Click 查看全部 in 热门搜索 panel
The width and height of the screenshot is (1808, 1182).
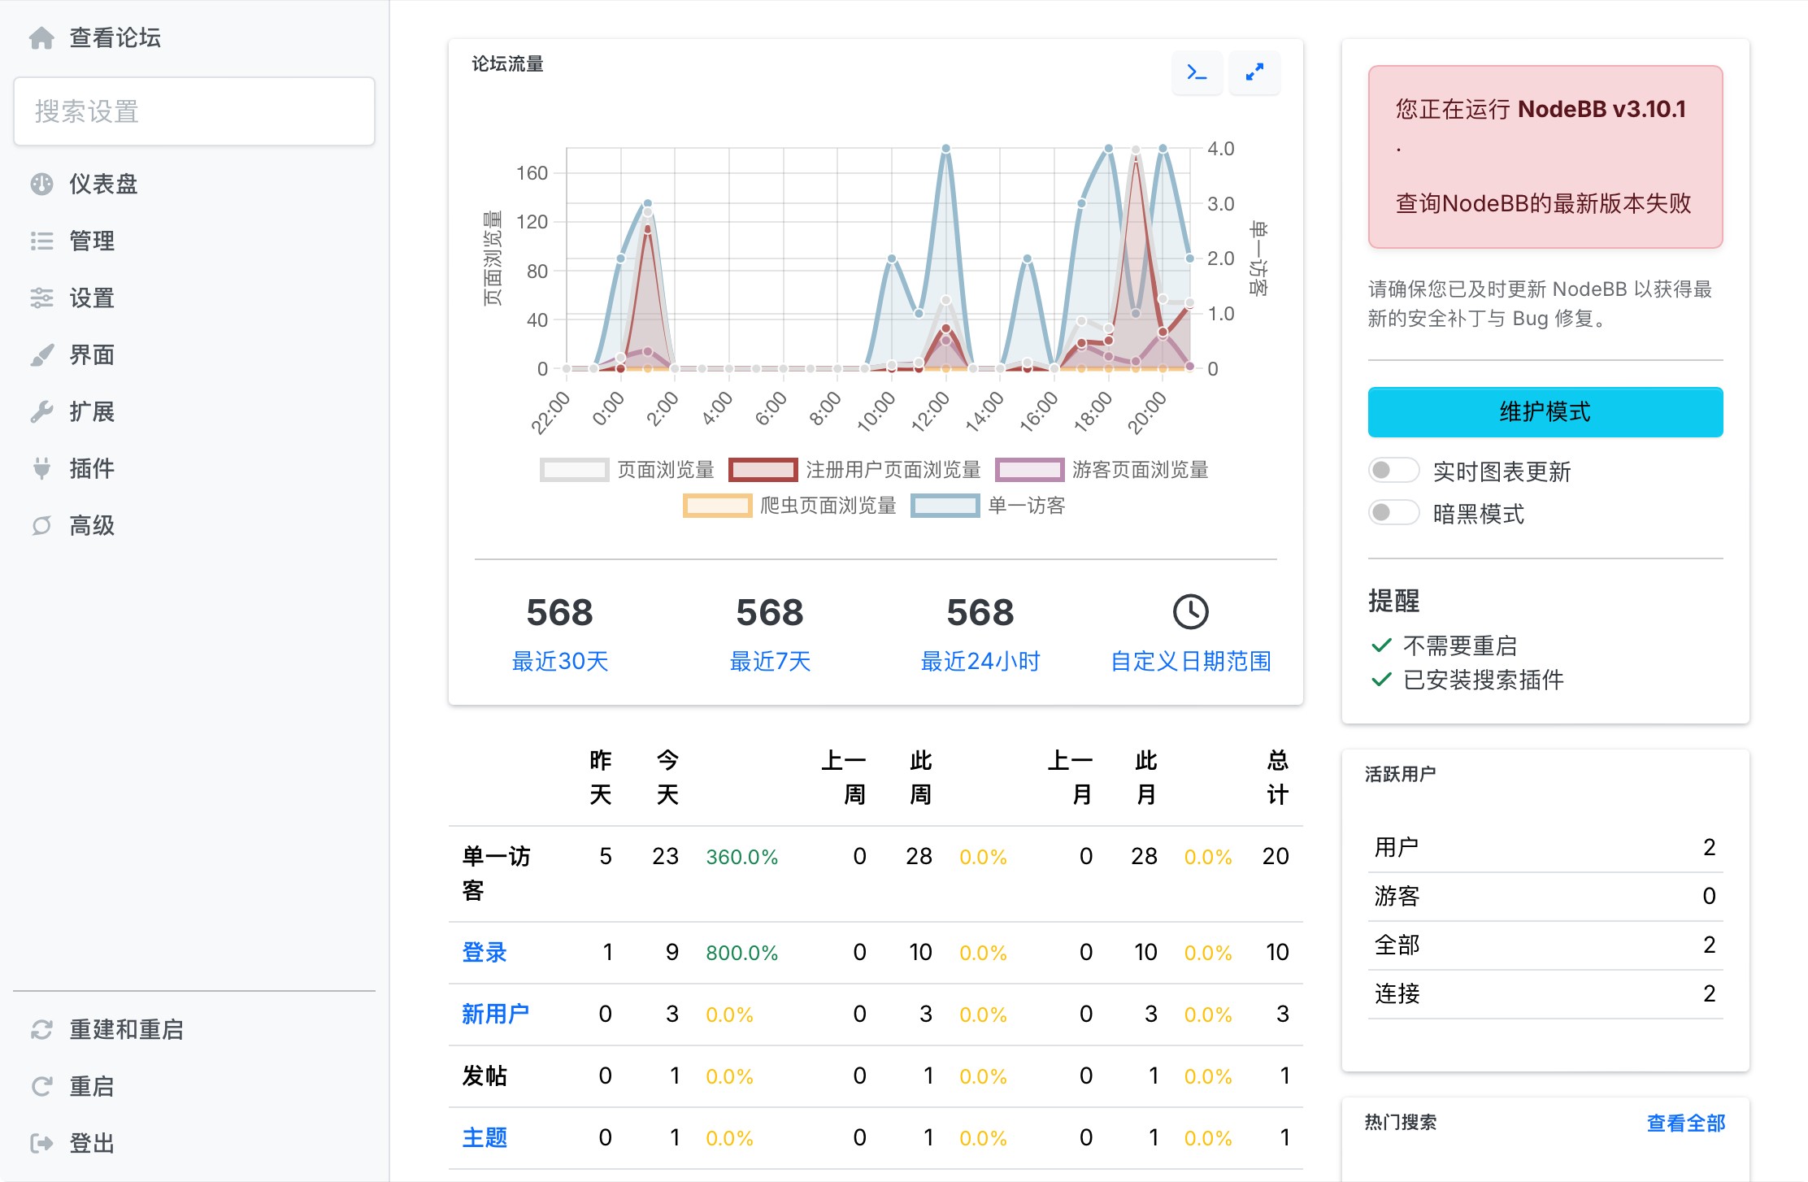point(1686,1123)
